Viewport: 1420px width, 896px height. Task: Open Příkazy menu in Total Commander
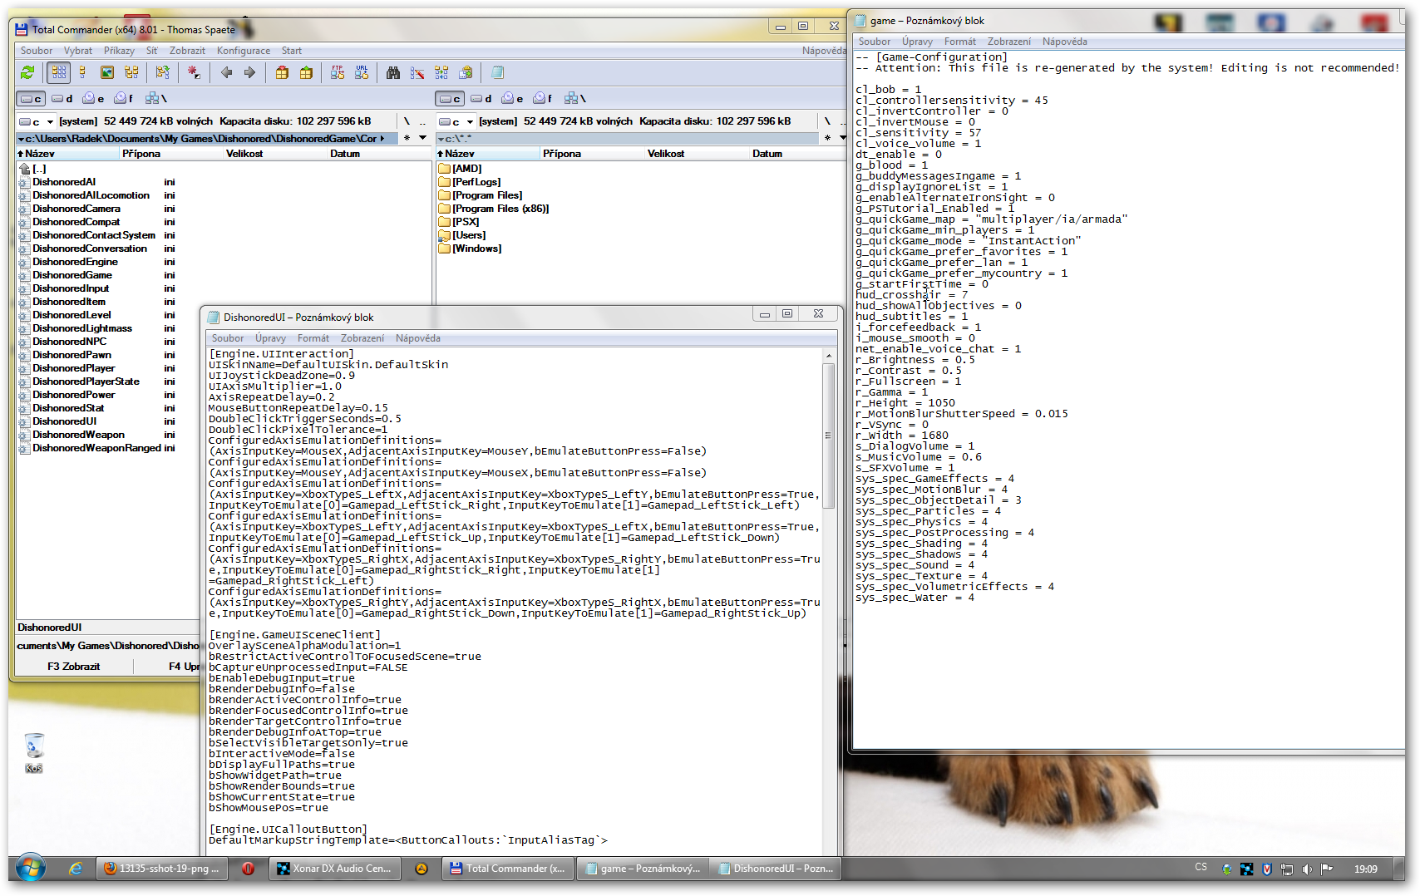[x=119, y=51]
